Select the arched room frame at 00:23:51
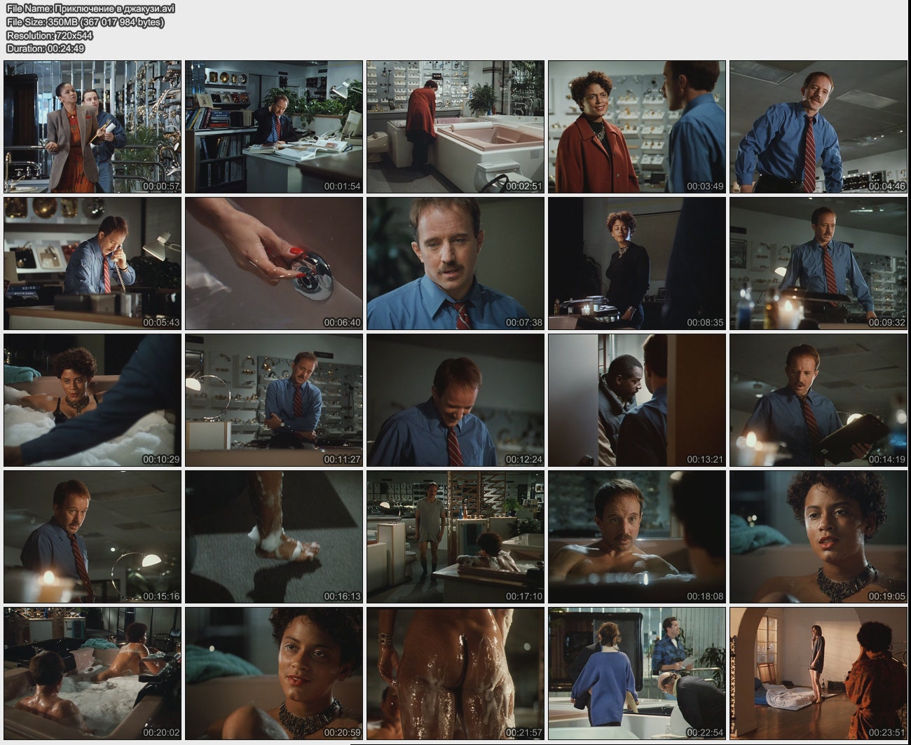The height and width of the screenshot is (745, 911). (x=818, y=674)
